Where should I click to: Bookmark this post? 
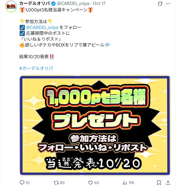(159, 183)
